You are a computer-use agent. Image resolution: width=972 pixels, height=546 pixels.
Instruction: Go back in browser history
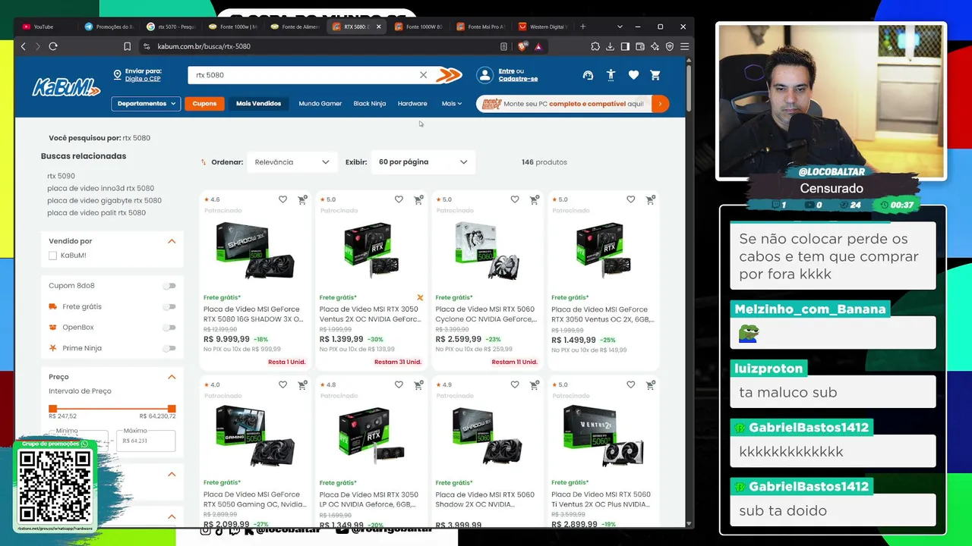(23, 46)
